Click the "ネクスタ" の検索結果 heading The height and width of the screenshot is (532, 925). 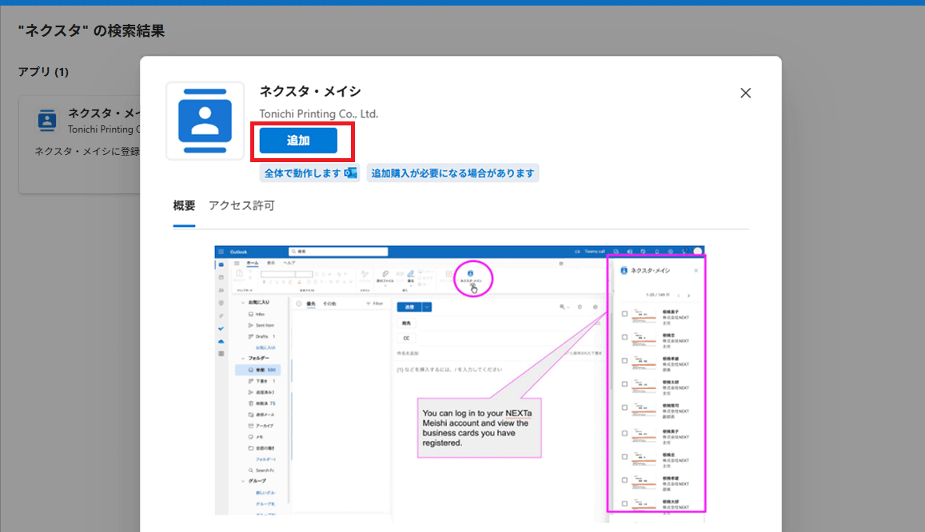coord(91,30)
